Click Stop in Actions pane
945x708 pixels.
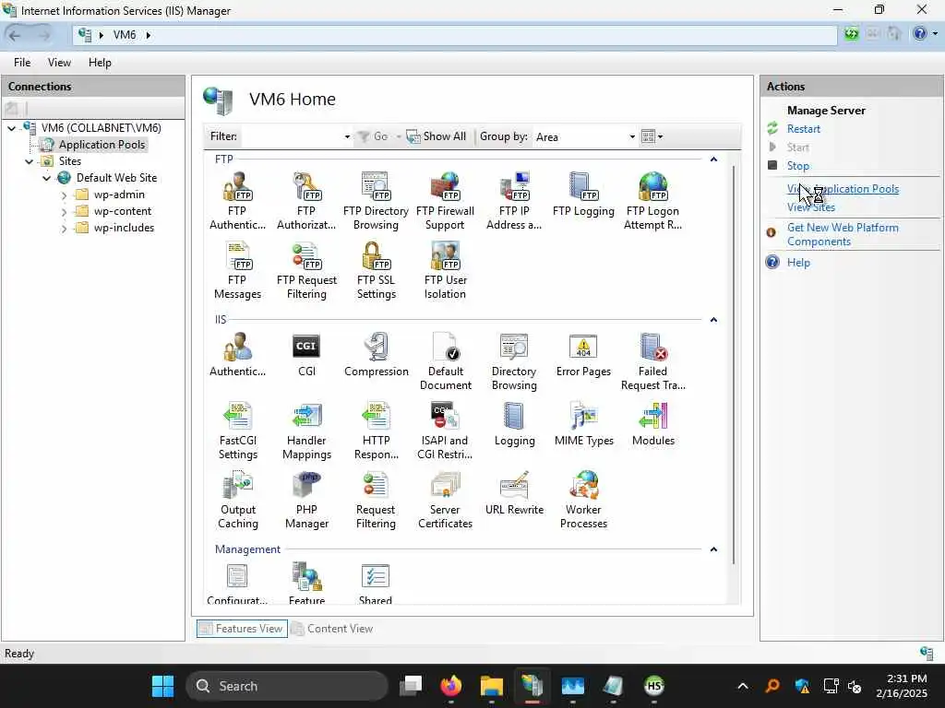798,166
